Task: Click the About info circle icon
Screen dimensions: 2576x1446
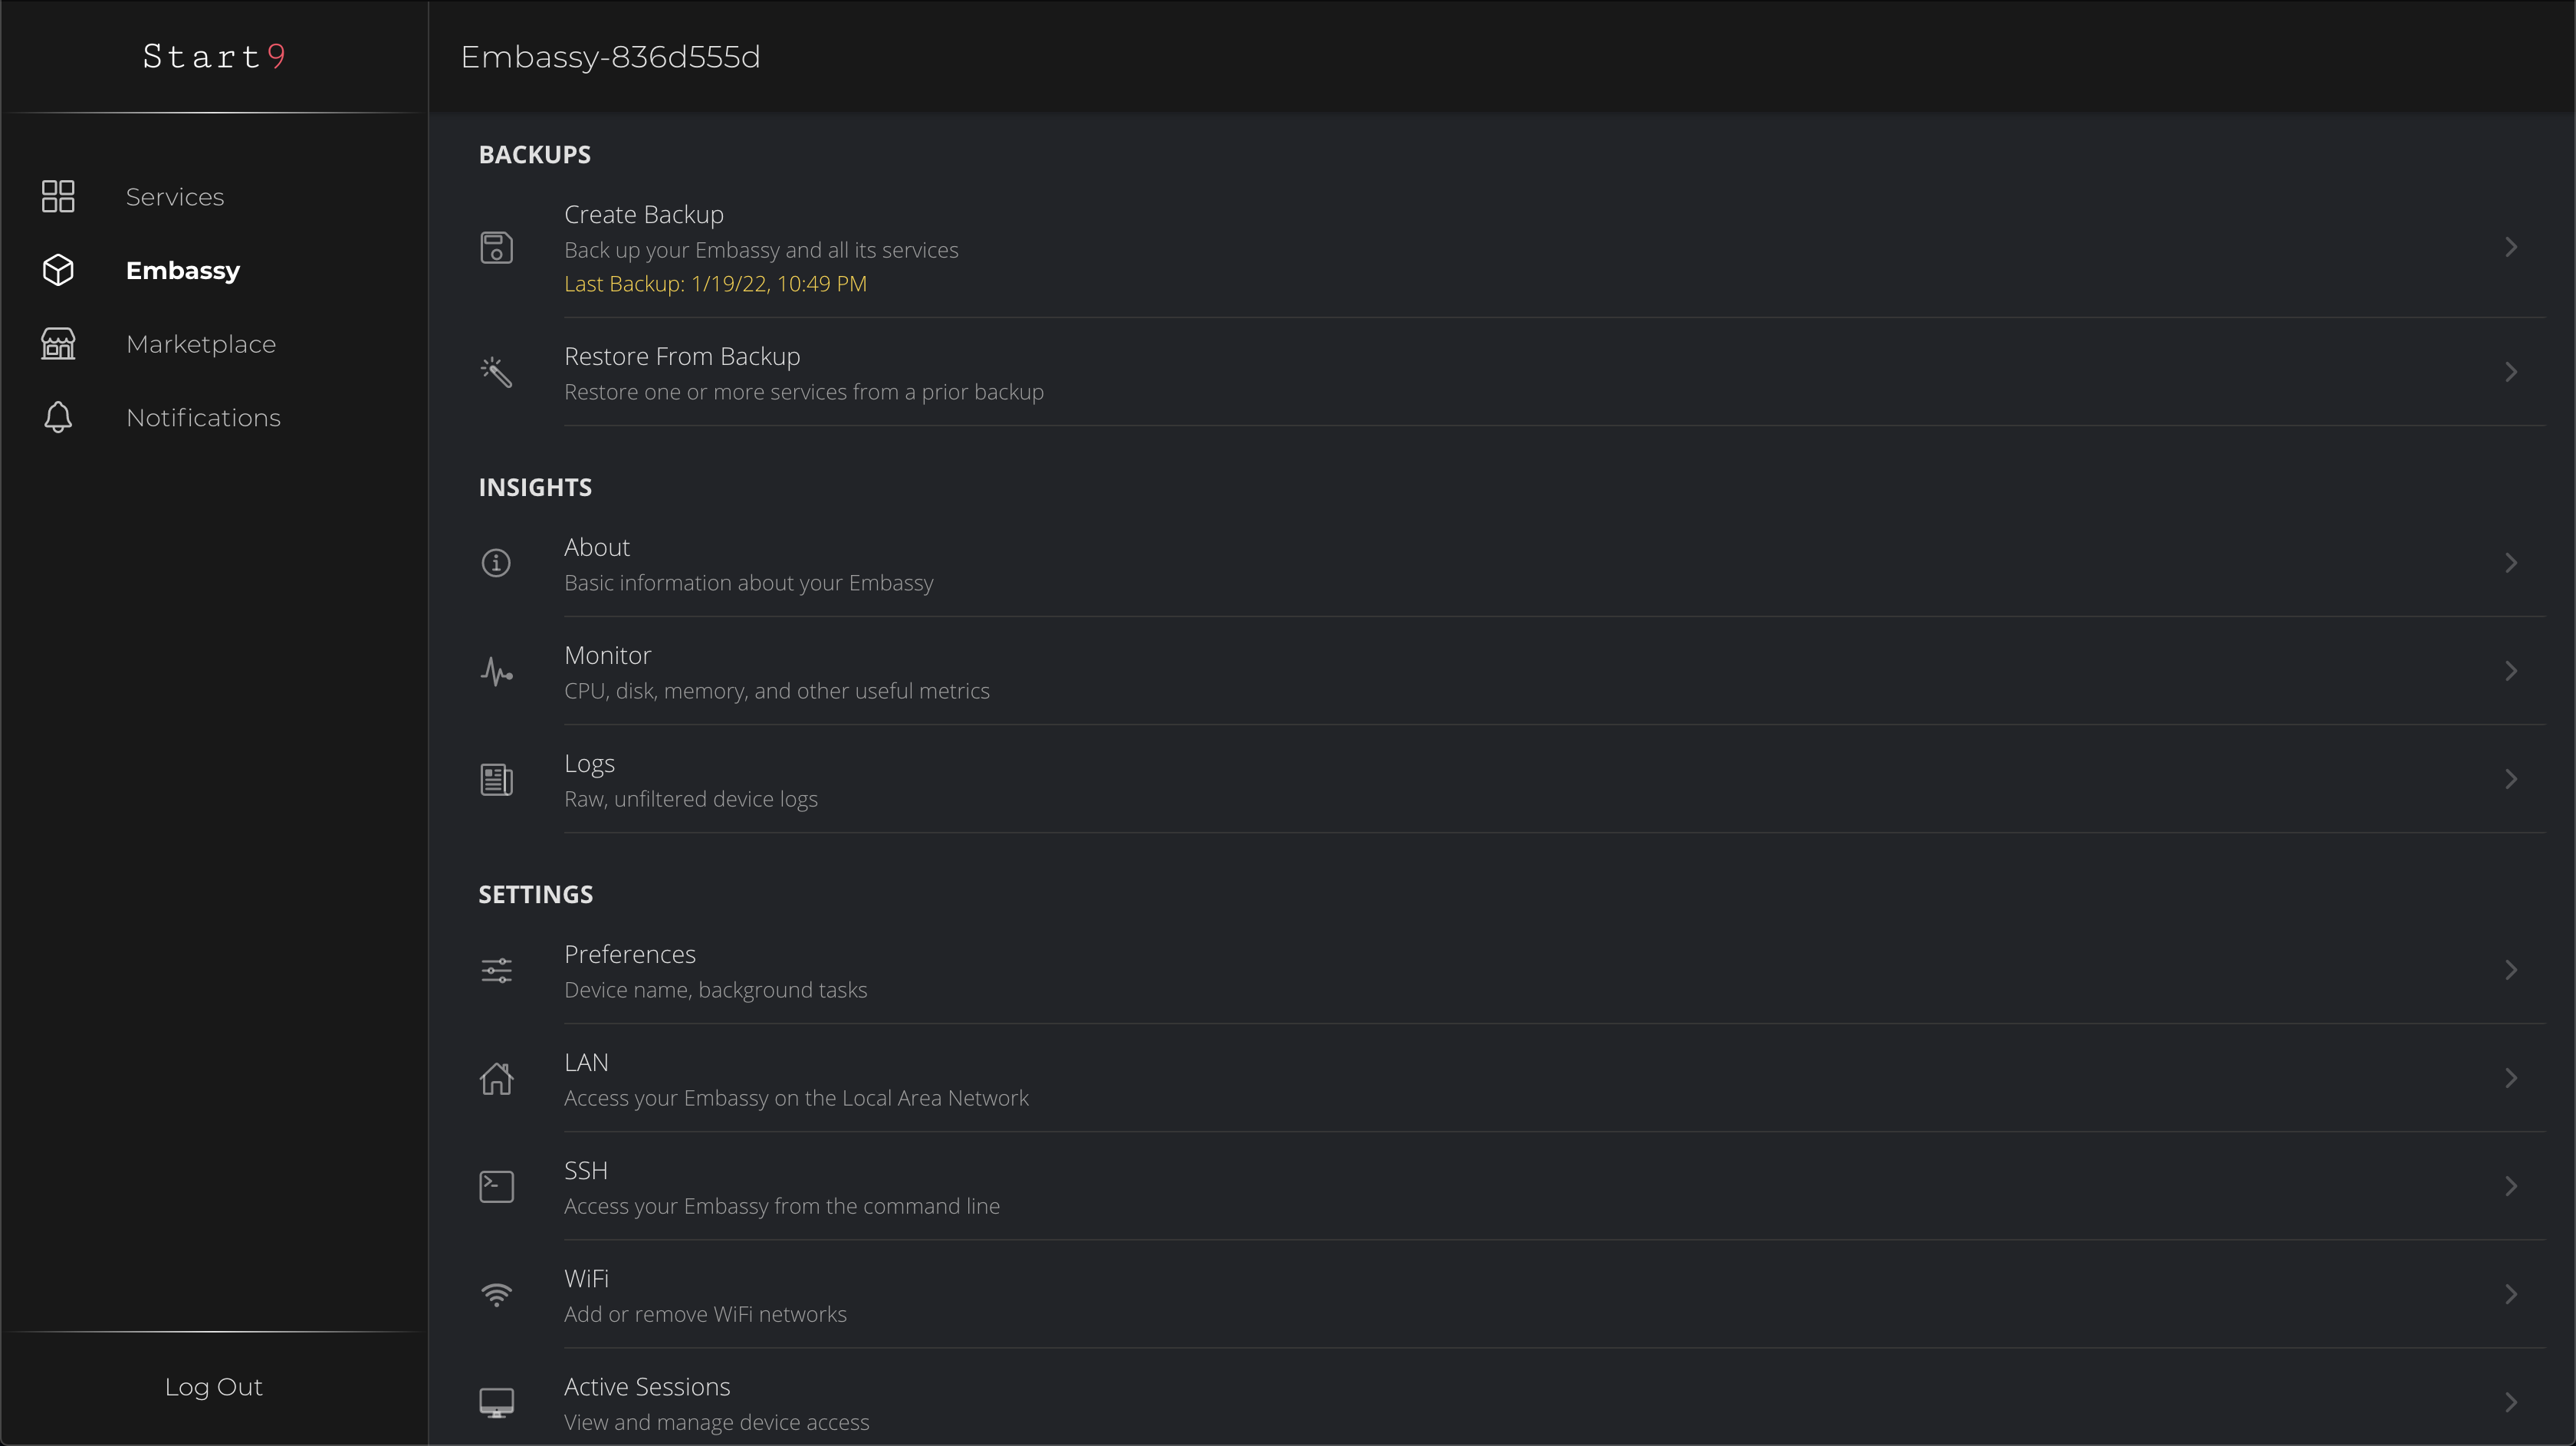Action: point(496,563)
